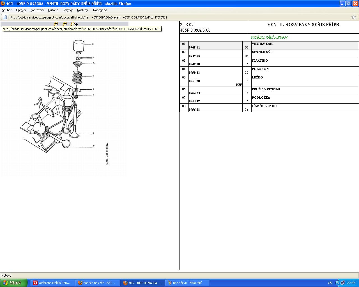Open the Nástroje menu
Viewport: 359px width, 287px height.
[83, 10]
